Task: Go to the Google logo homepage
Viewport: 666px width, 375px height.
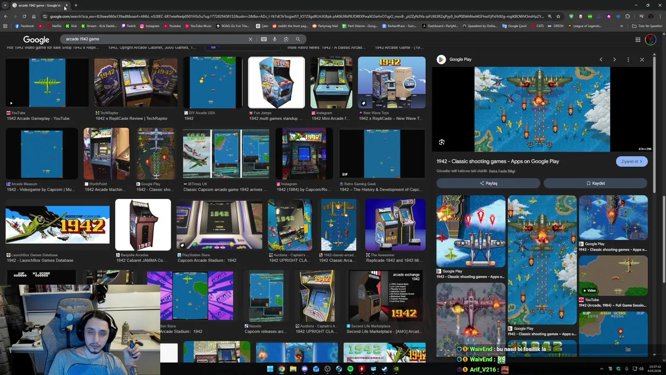Action: tap(36, 40)
